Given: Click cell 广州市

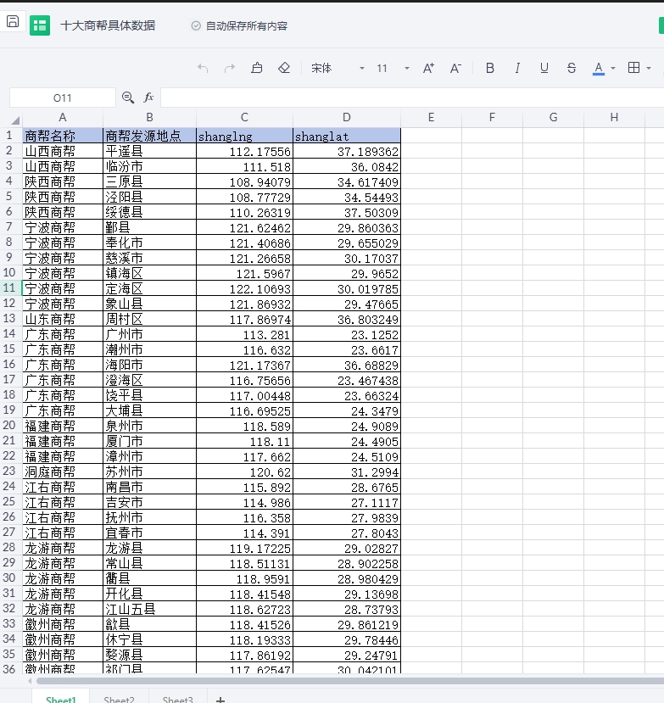Looking at the screenshot, I should coord(150,334).
